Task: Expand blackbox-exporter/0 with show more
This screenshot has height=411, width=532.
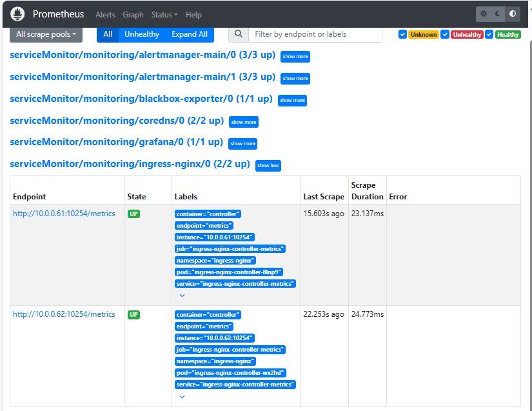Action: tap(293, 100)
